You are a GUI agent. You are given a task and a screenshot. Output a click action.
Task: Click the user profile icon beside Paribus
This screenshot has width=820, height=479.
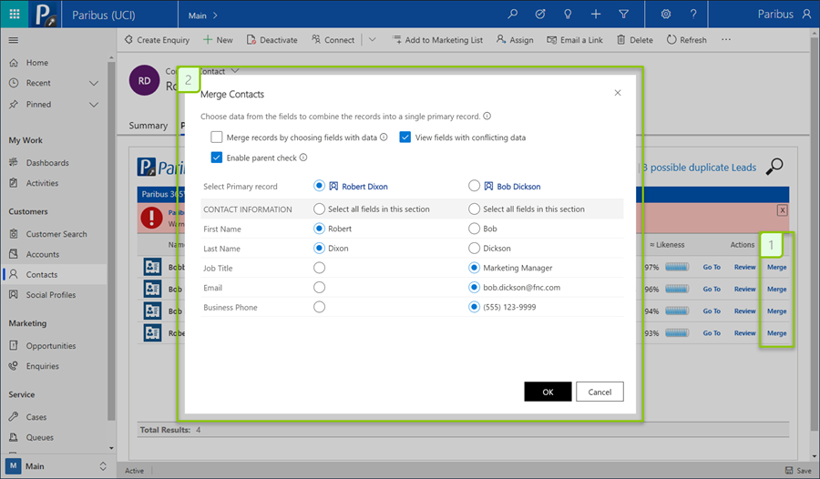click(x=807, y=15)
